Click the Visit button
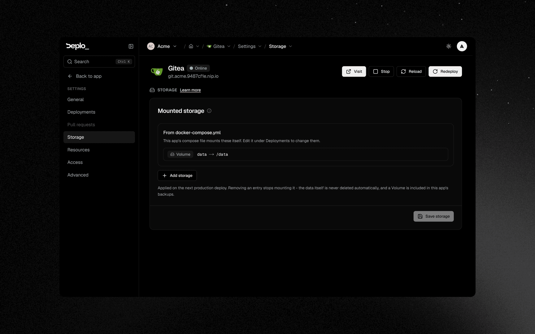The height and width of the screenshot is (334, 535). point(354,71)
